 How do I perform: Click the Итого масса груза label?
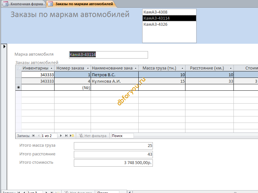coord(37,145)
